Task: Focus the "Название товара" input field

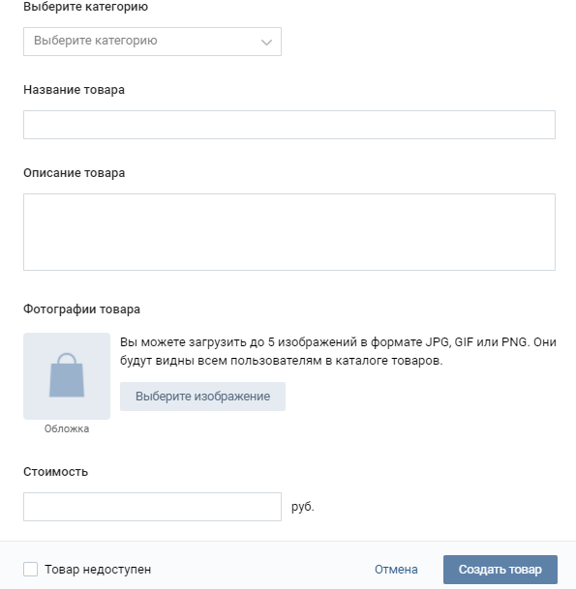Action: (289, 125)
